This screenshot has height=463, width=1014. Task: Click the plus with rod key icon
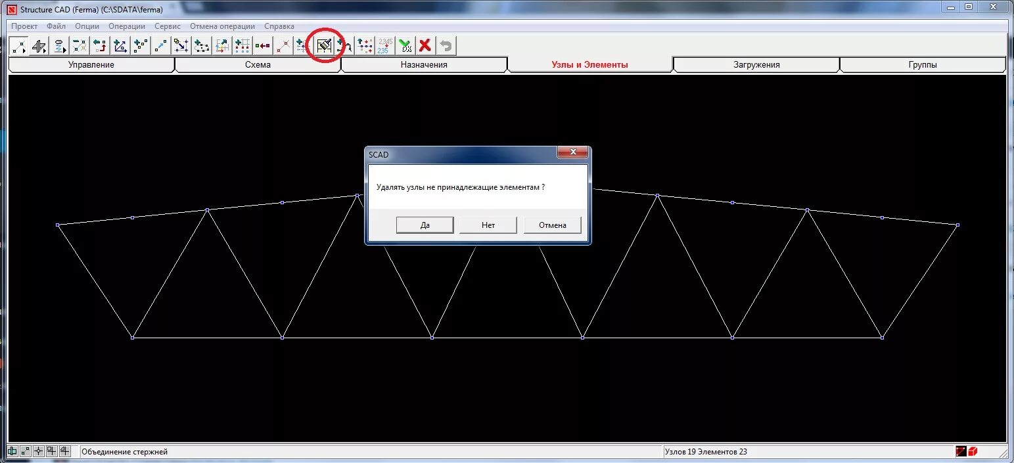(345, 46)
